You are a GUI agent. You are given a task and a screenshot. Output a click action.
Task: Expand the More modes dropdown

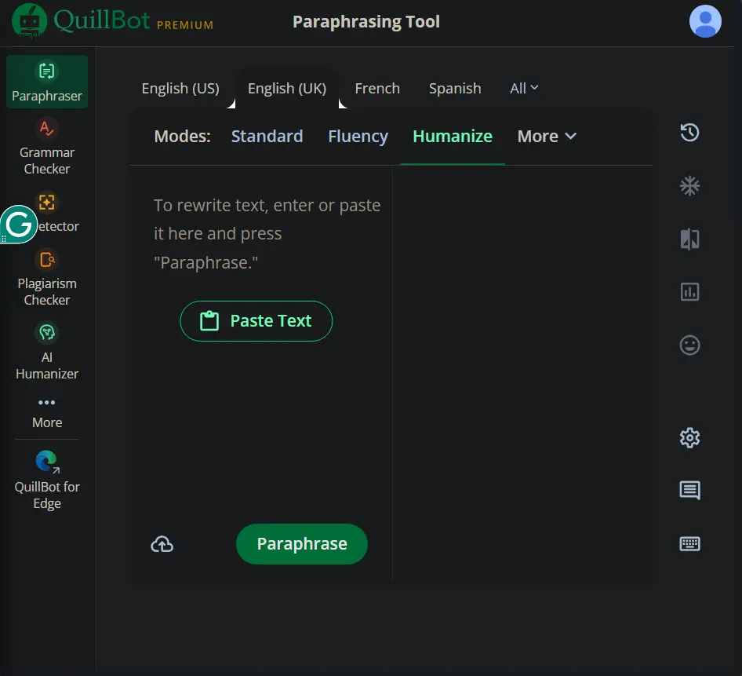click(547, 137)
